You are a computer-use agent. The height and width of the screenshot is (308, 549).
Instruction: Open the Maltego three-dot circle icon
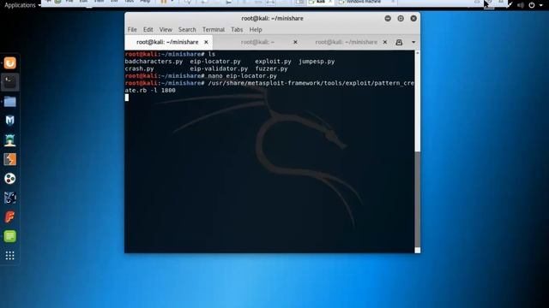[9, 179]
